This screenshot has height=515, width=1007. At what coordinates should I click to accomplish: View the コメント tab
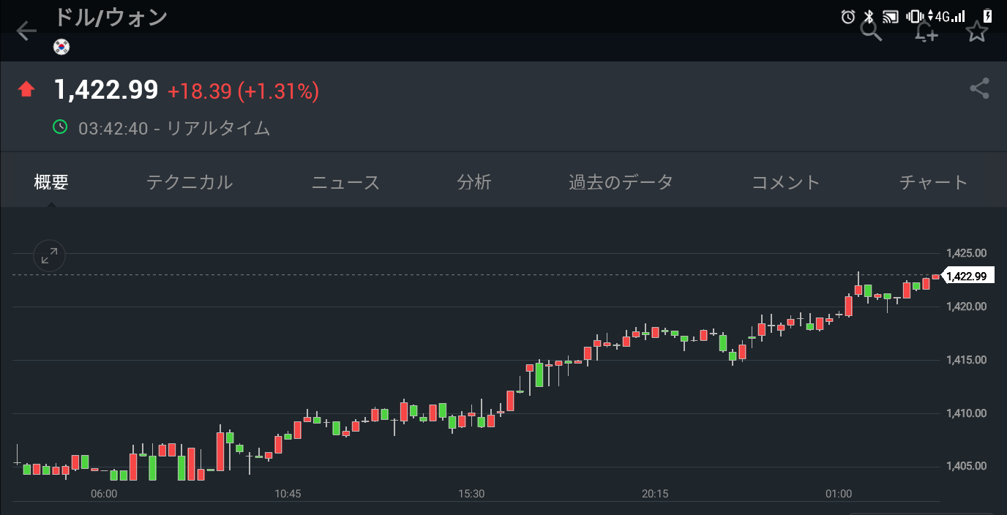(786, 182)
